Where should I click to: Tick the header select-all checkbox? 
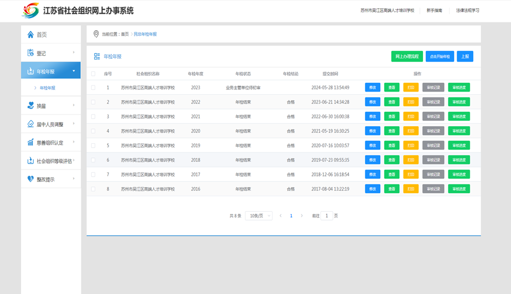click(x=93, y=74)
